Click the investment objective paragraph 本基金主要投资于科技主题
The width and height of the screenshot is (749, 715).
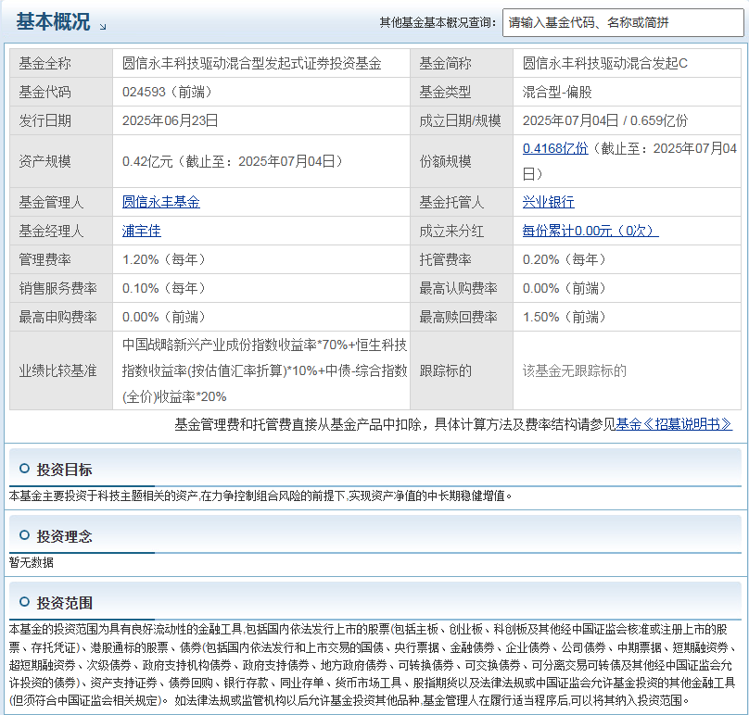pos(260,495)
